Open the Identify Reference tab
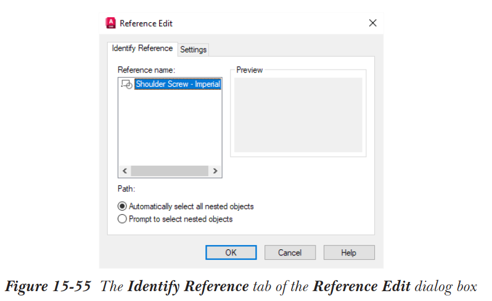This screenshot has width=492, height=301. [x=142, y=48]
